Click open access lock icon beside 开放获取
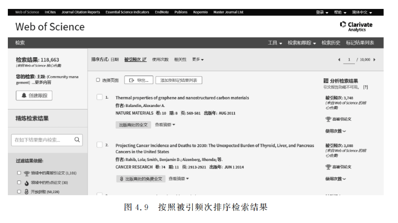The height and width of the screenshot is (223, 398). pyautogui.click(x=26, y=192)
